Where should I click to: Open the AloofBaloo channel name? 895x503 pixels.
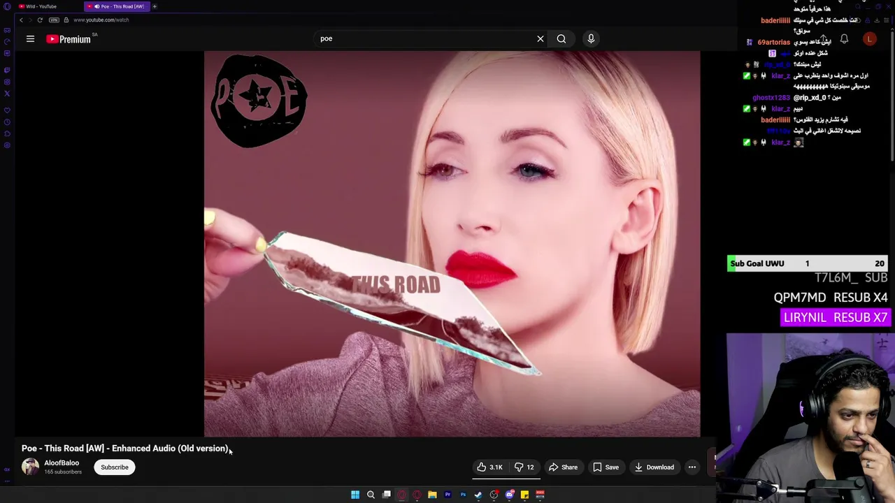(x=62, y=463)
